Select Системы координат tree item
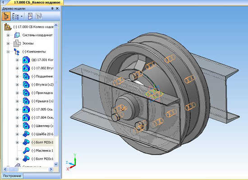The height and width of the screenshot is (180, 248). coord(37,35)
